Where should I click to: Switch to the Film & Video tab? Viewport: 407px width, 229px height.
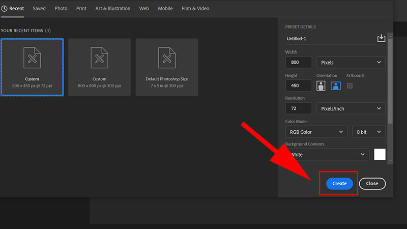(195, 9)
